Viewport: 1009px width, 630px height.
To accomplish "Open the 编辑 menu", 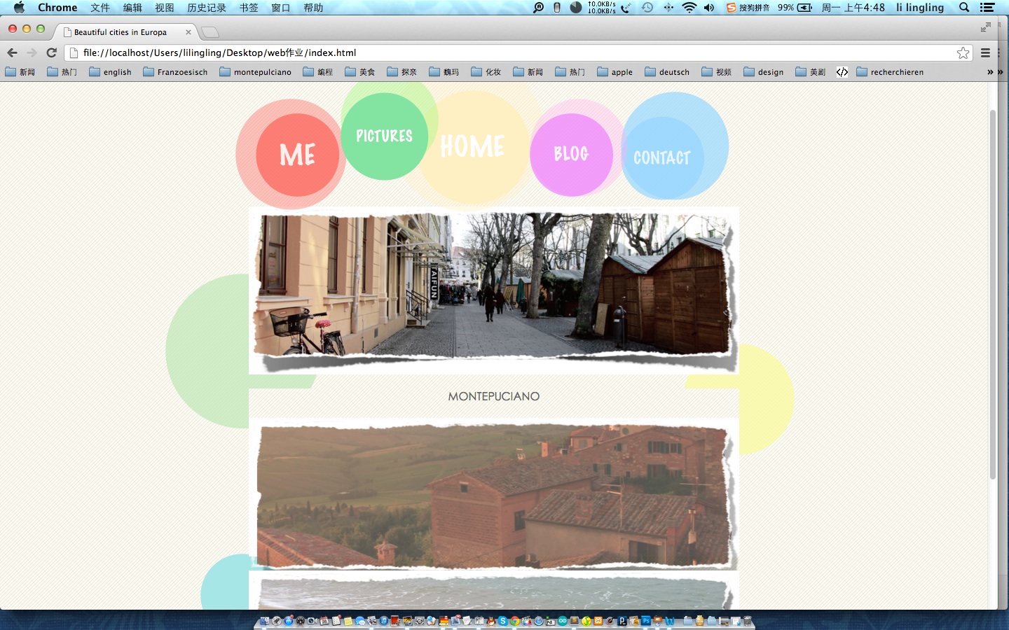I will pyautogui.click(x=132, y=8).
